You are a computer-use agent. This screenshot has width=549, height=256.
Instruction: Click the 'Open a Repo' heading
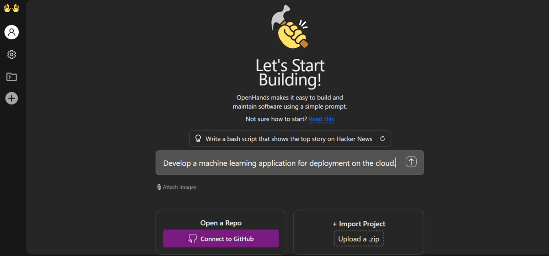click(221, 223)
